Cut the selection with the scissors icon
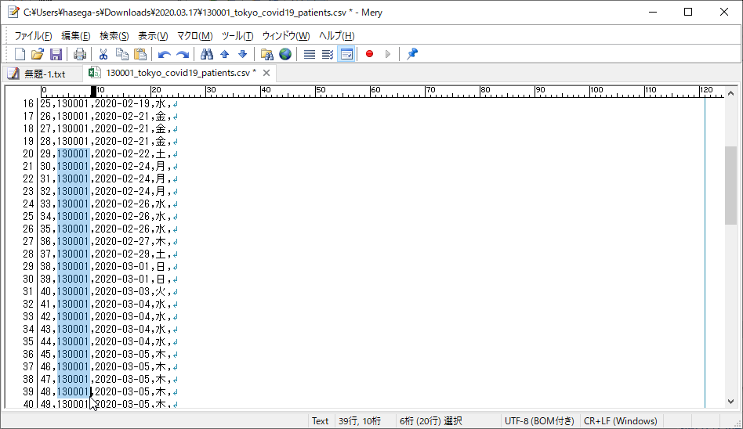 click(x=103, y=54)
